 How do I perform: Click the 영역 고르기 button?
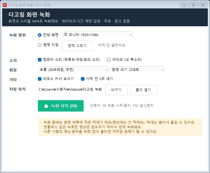(x=77, y=46)
